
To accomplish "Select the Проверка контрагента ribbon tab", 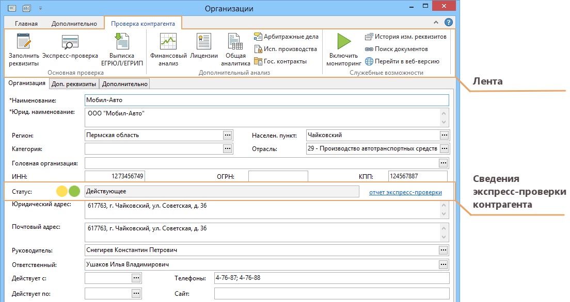I will tap(143, 23).
